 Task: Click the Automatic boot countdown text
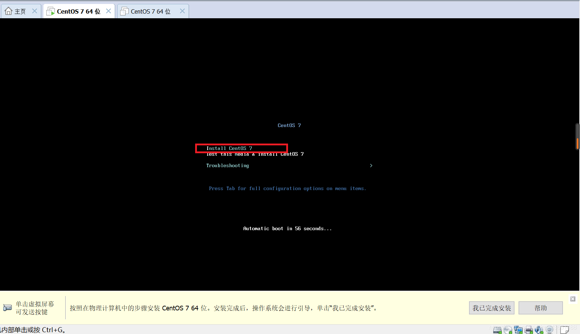pyautogui.click(x=287, y=228)
